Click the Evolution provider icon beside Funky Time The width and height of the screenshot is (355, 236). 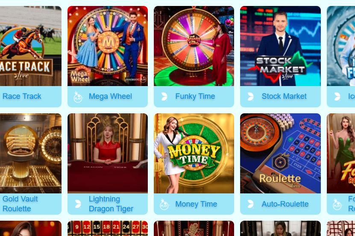pos(164,96)
